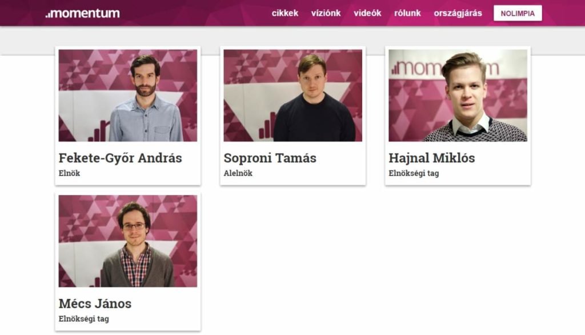The width and height of the screenshot is (585, 335).
Task: Click the Fekete-Győr András name heading
Action: click(x=120, y=158)
